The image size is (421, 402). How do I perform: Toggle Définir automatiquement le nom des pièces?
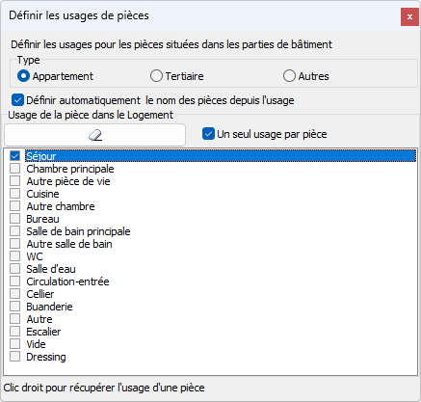point(17,100)
